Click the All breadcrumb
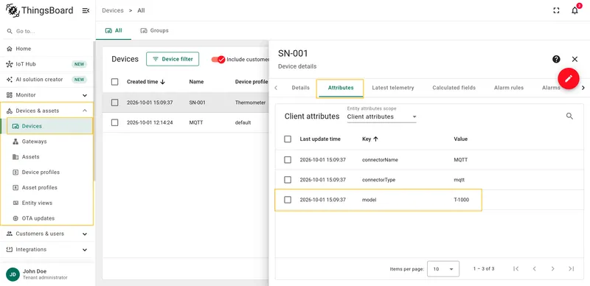 click(141, 10)
